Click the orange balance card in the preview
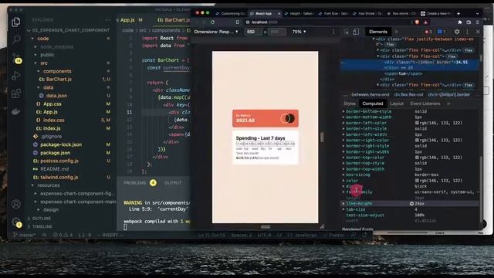The height and width of the screenshot is (278, 494). pos(266,118)
